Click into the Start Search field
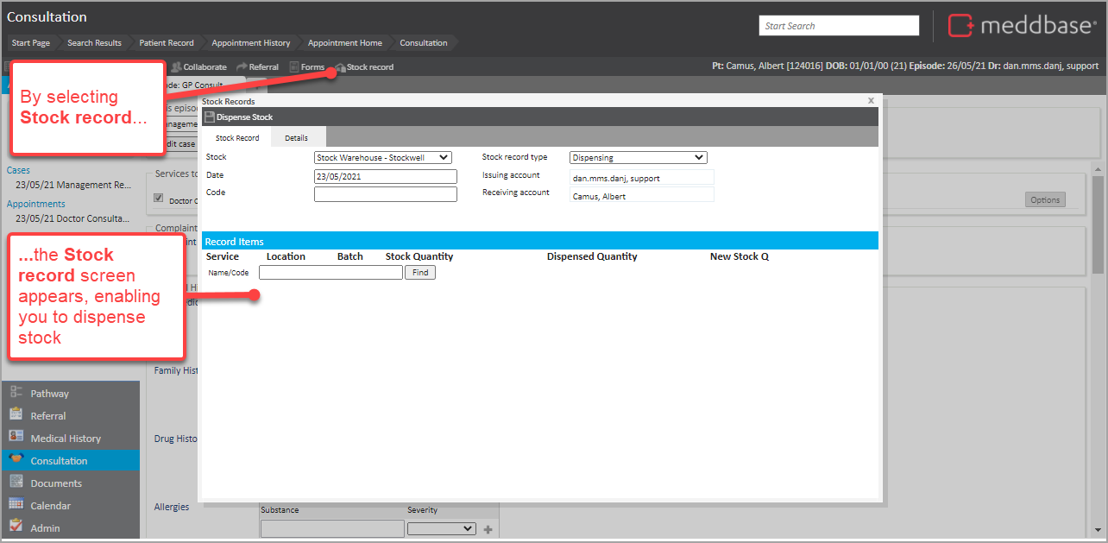Screen dimensions: 1108x543 click(839, 26)
